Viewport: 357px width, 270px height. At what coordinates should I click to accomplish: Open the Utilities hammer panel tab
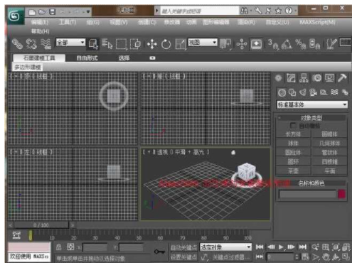coord(342,78)
